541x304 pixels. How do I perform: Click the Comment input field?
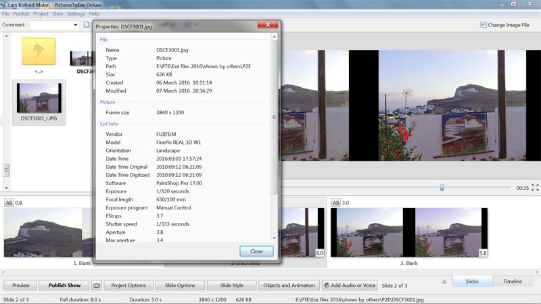[x=51, y=25]
